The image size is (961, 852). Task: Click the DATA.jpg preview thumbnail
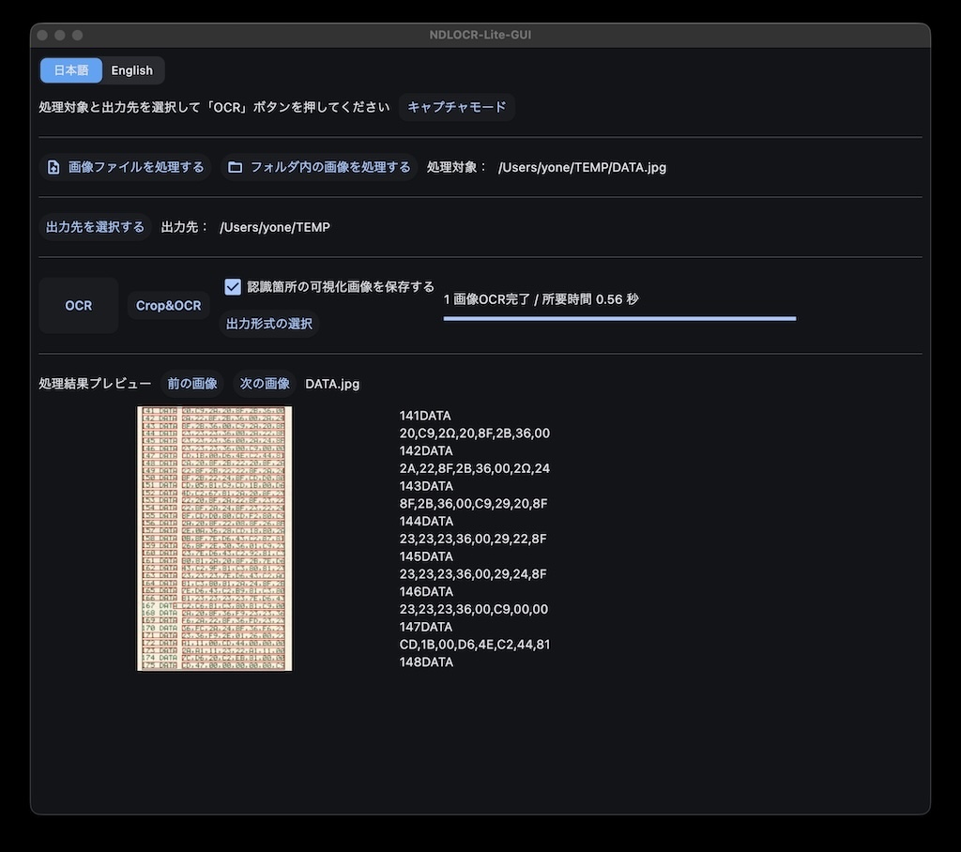[214, 538]
